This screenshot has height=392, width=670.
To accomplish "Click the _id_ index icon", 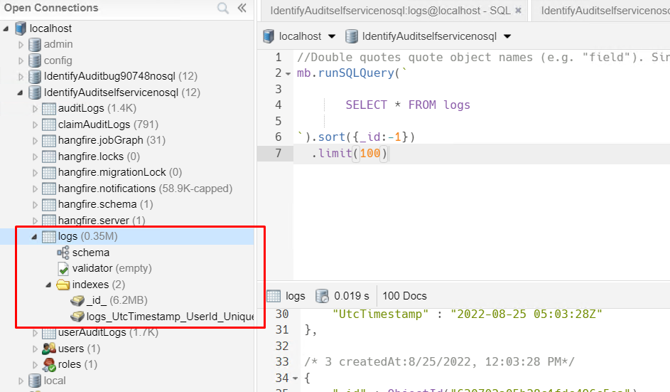I will pos(77,300).
